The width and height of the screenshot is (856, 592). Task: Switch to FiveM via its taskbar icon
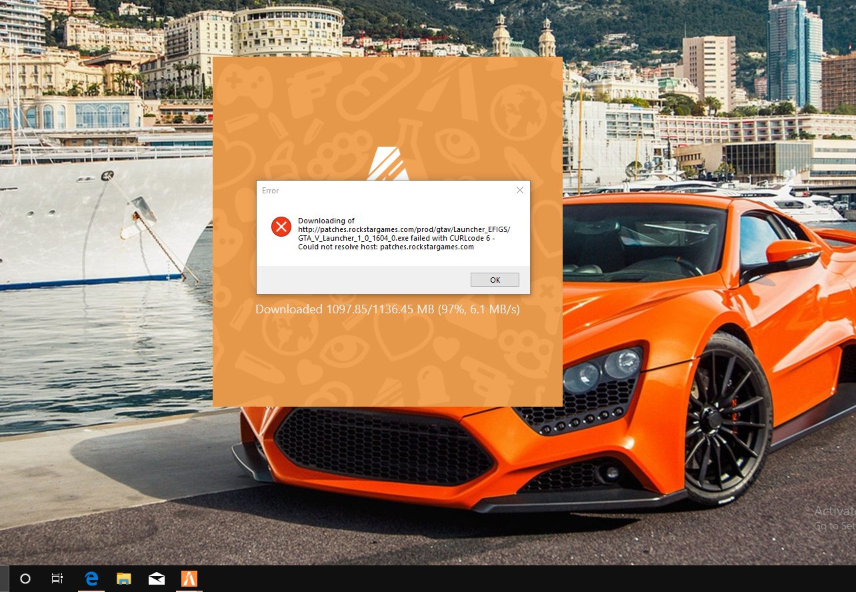click(x=189, y=579)
